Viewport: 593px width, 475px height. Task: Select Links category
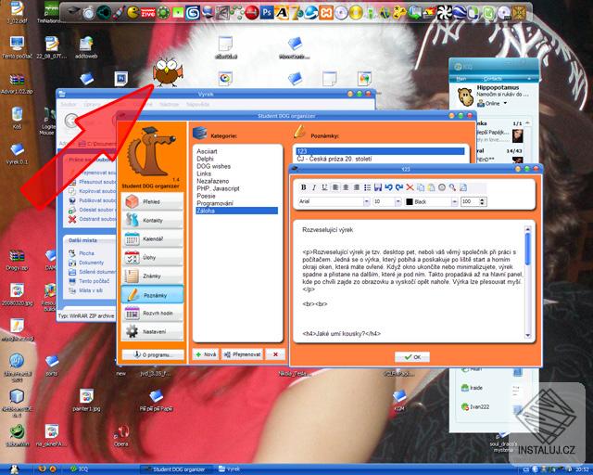click(x=204, y=173)
